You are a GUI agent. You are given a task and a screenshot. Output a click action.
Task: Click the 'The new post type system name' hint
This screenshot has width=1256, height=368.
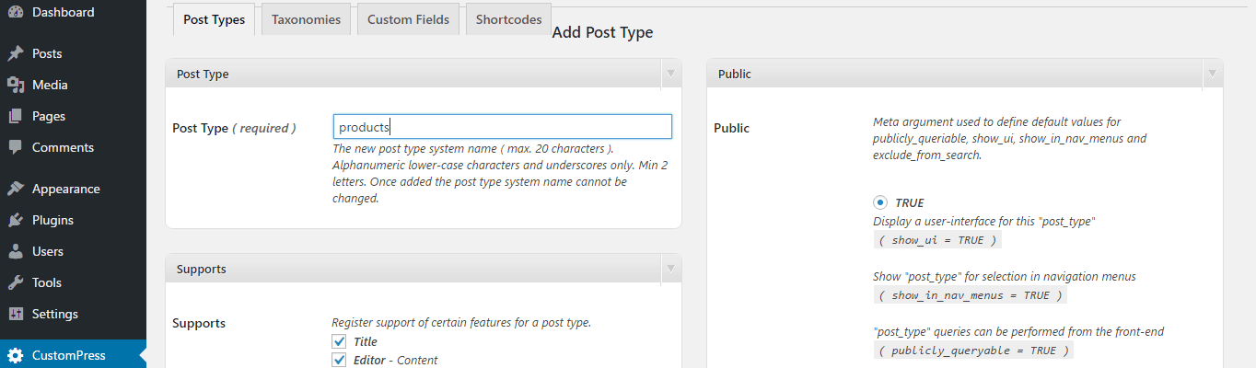(x=500, y=174)
